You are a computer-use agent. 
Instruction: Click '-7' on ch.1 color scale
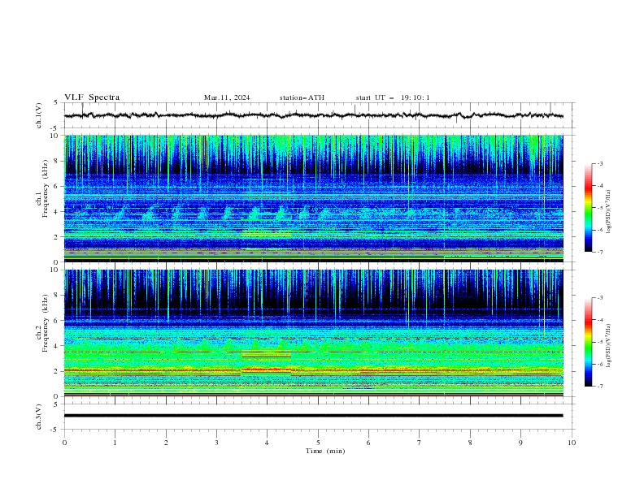pyautogui.click(x=599, y=252)
